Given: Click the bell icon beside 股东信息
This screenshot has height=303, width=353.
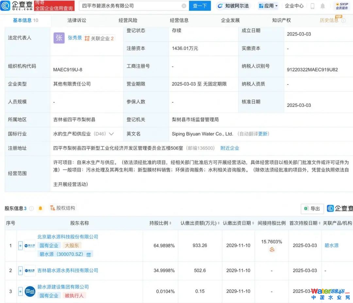Looking at the screenshot, I should (41, 208).
